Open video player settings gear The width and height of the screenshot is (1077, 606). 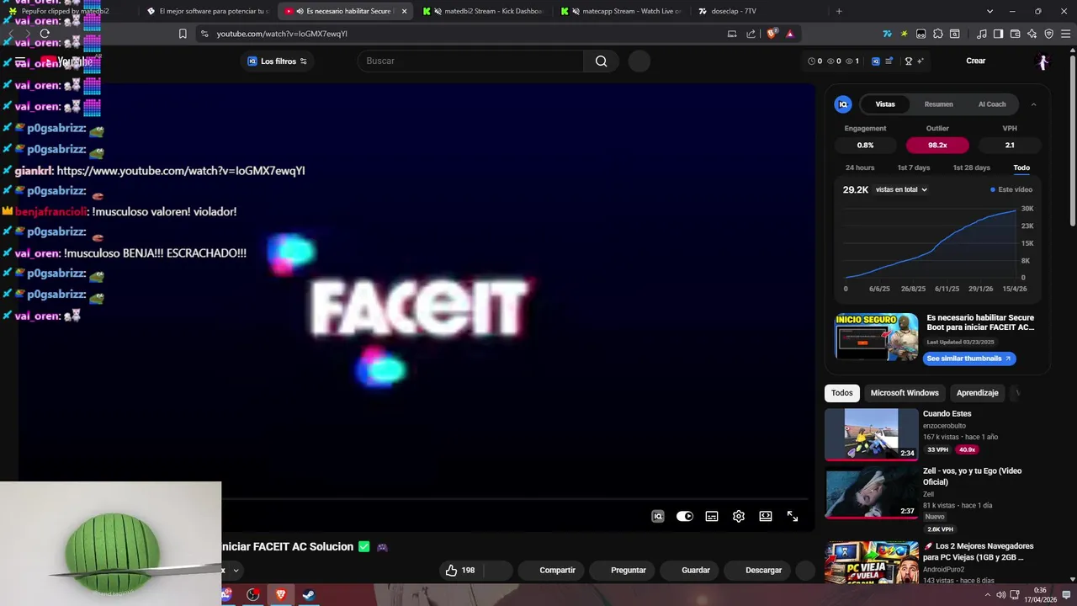pos(739,516)
